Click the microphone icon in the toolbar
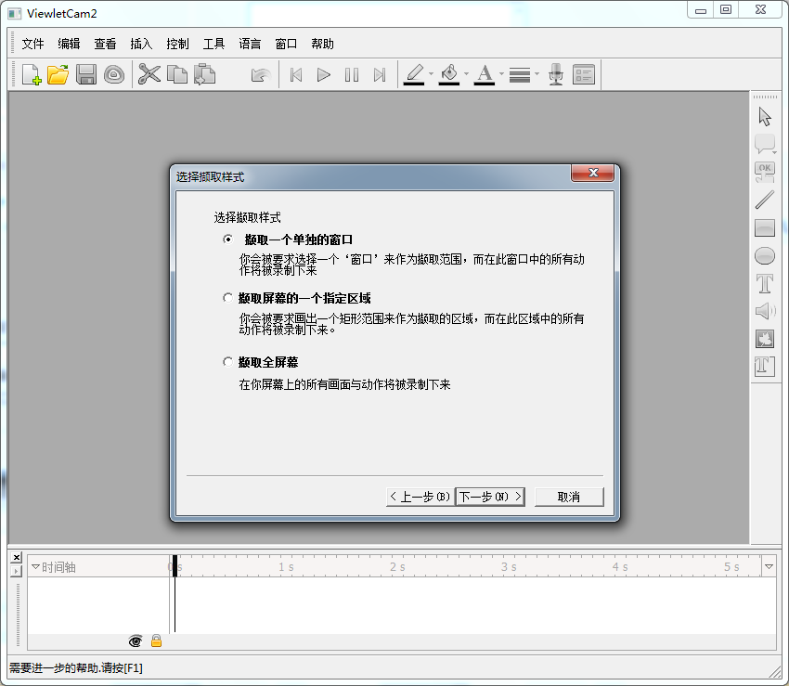This screenshot has height=686, width=789. (556, 75)
